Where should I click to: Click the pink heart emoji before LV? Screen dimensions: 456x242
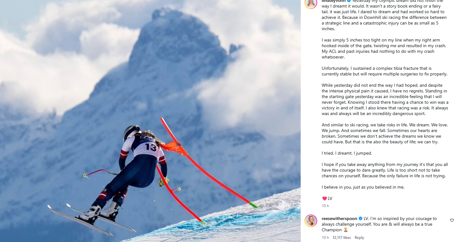click(324, 198)
